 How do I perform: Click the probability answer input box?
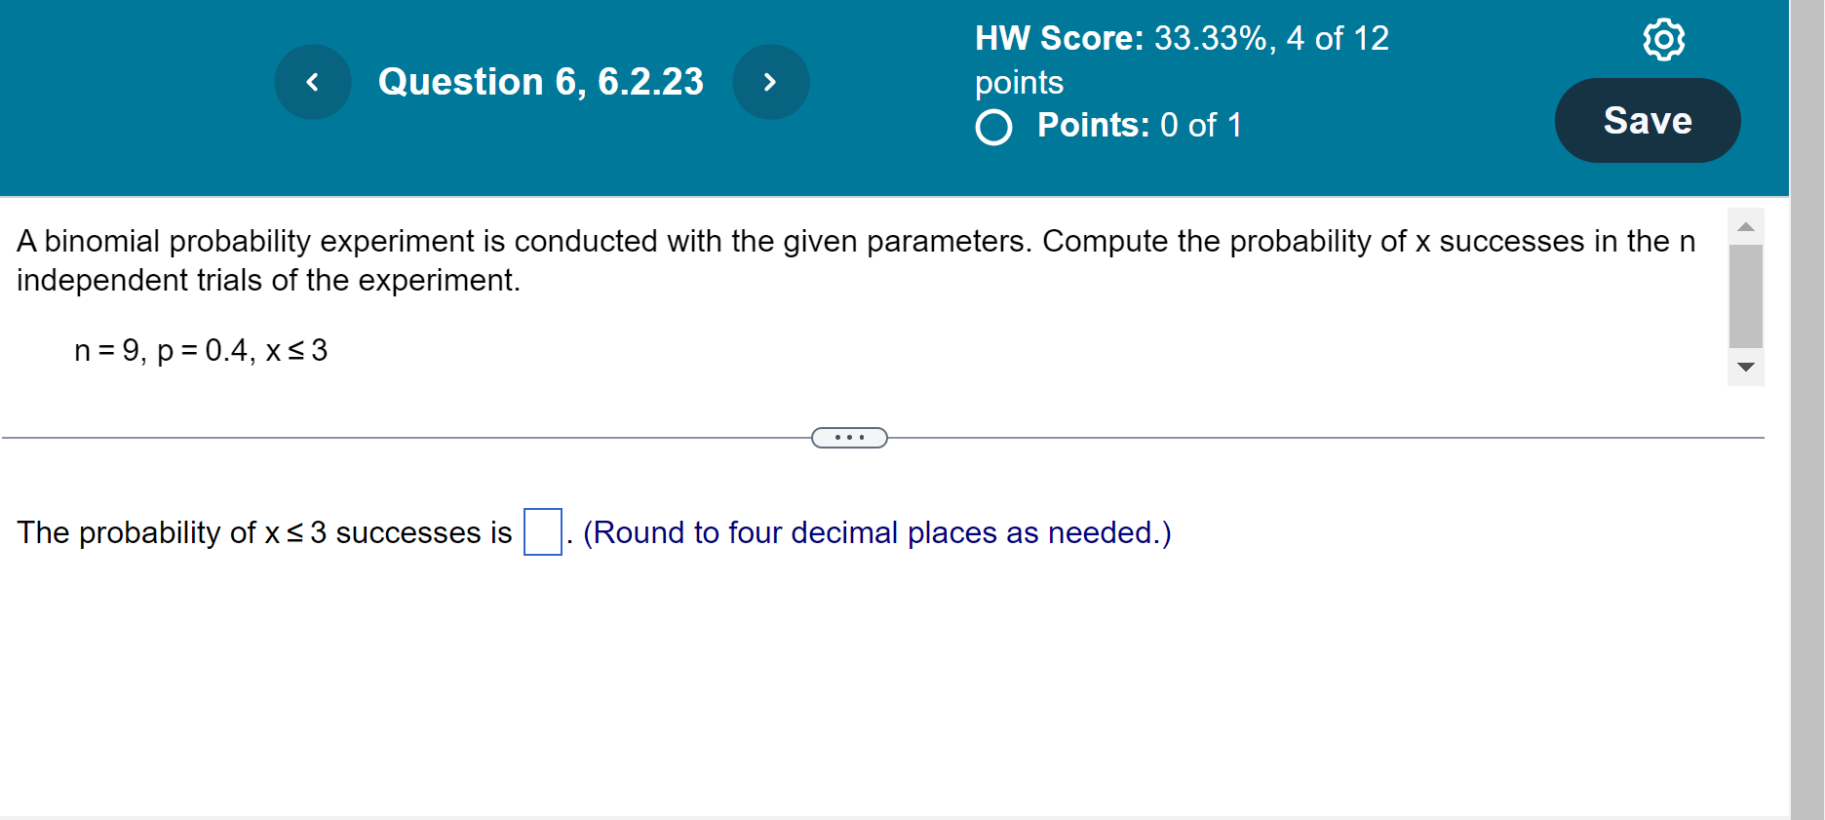point(542,533)
